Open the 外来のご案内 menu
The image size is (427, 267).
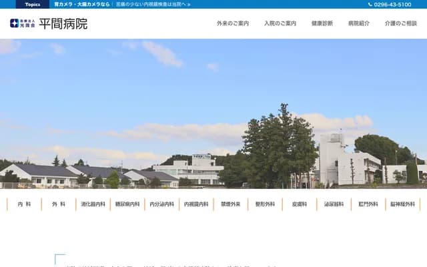pos(233,23)
